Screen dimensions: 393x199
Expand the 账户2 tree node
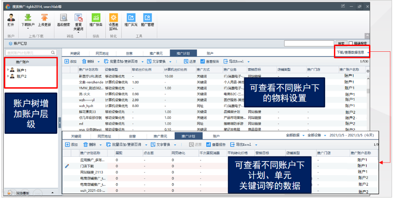[8, 76]
